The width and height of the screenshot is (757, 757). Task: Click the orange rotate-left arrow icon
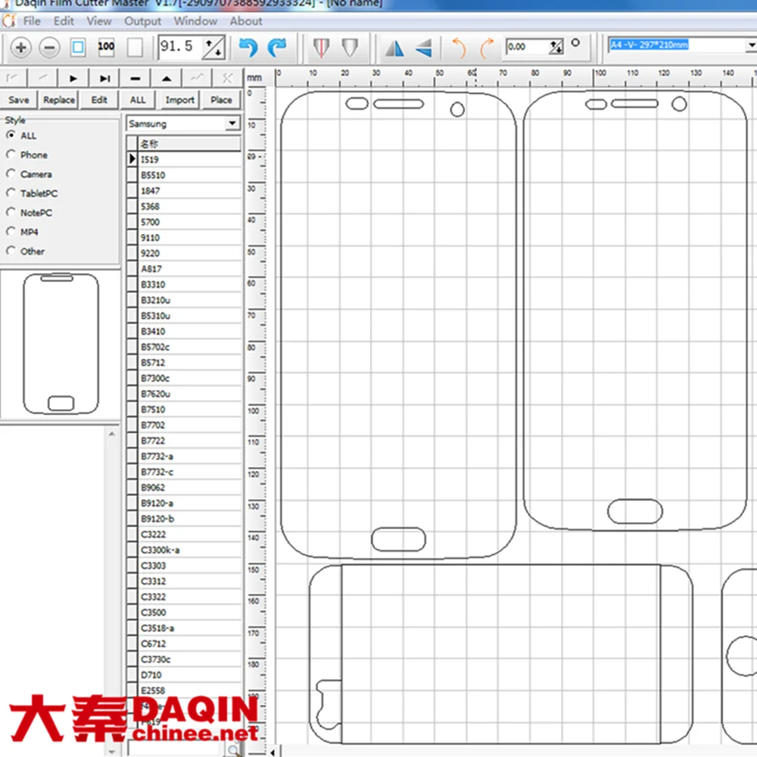click(459, 47)
